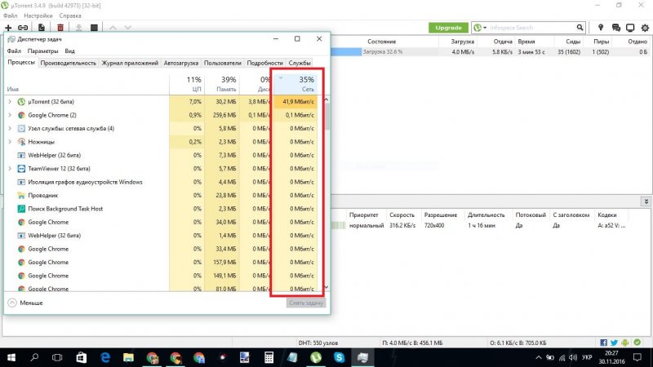The height and width of the screenshot is (367, 653).
Task: Click the Windows Start button on the taskbar
Action: click(11, 357)
